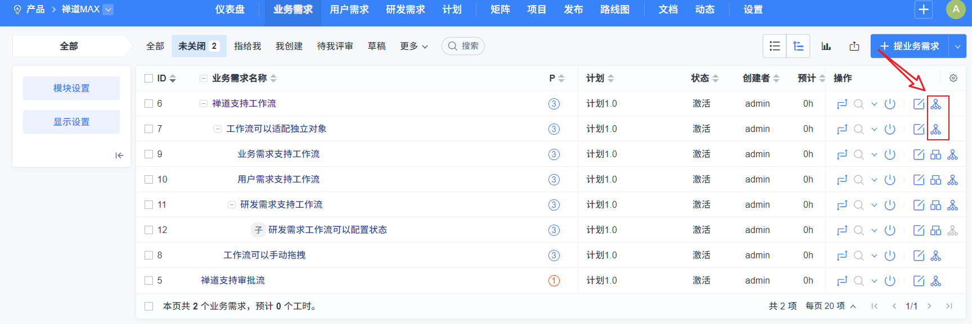Open the table column settings gear
The width and height of the screenshot is (972, 324).
tap(953, 78)
